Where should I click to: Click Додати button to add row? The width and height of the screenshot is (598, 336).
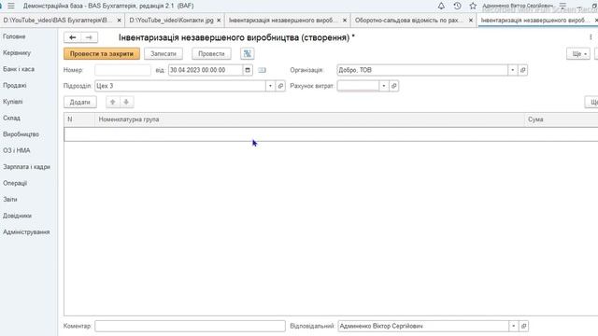click(80, 102)
